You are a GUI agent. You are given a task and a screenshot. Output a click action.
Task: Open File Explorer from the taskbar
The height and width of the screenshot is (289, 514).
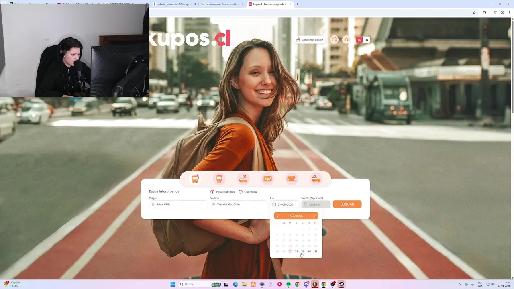click(244, 284)
